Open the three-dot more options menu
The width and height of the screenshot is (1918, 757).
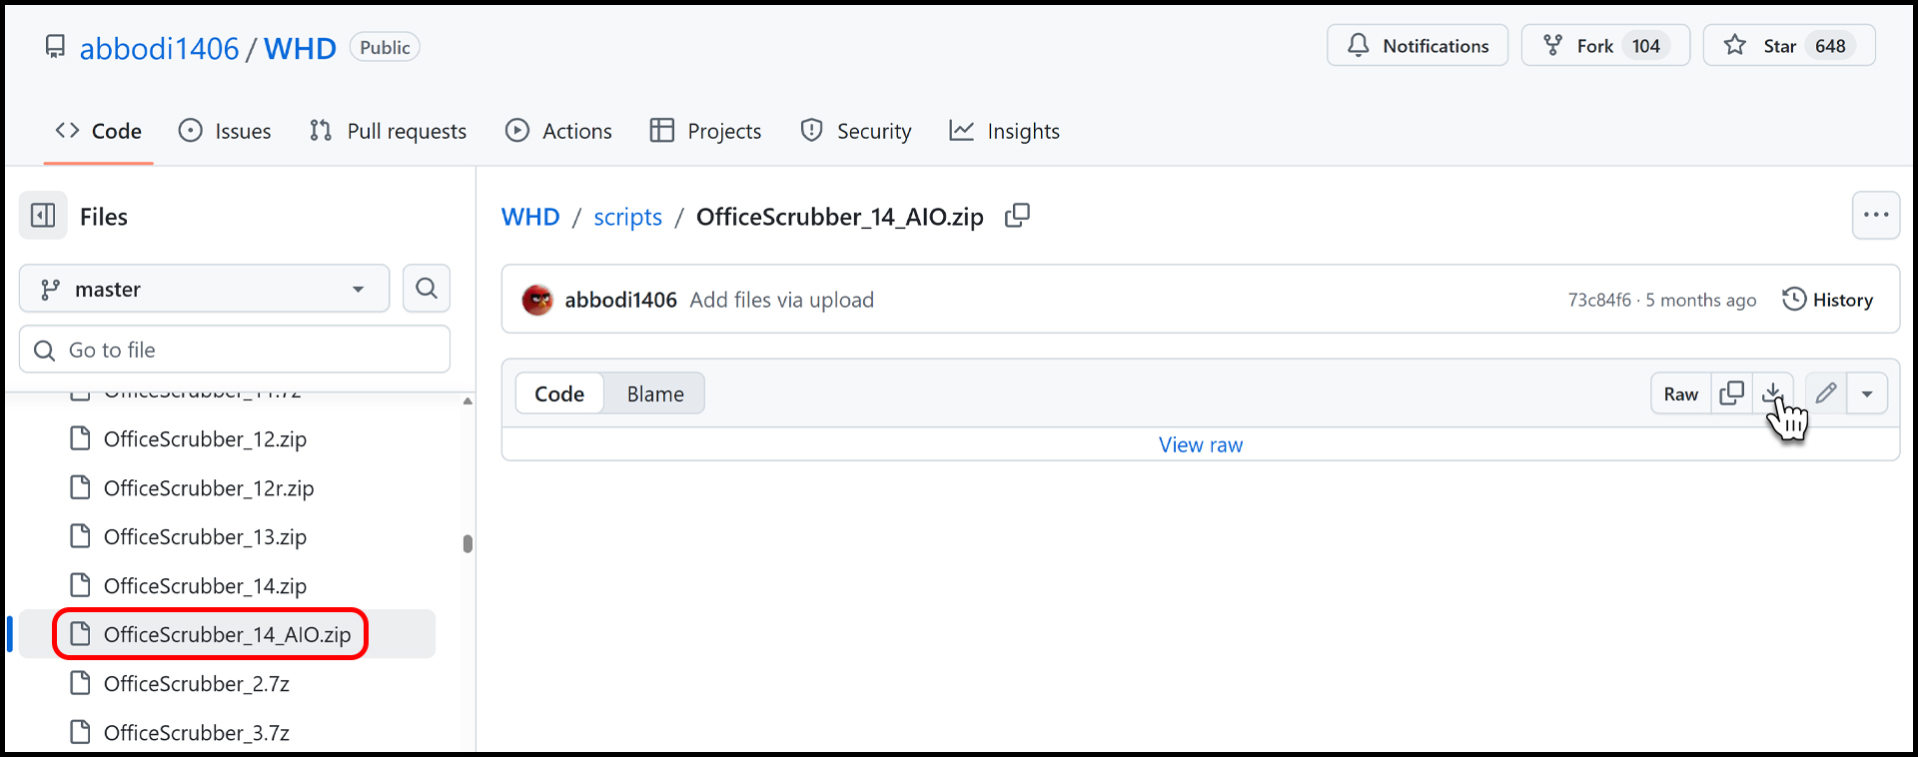pos(1875,216)
